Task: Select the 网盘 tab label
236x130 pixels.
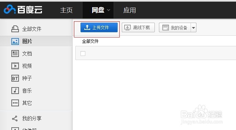Action: 98,10
